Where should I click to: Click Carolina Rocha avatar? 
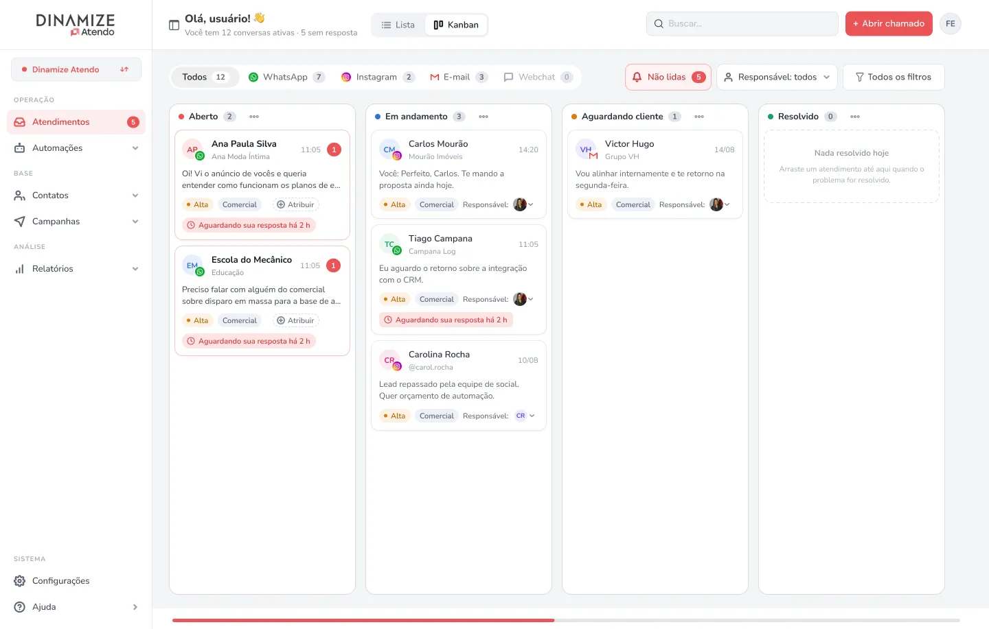click(x=389, y=360)
